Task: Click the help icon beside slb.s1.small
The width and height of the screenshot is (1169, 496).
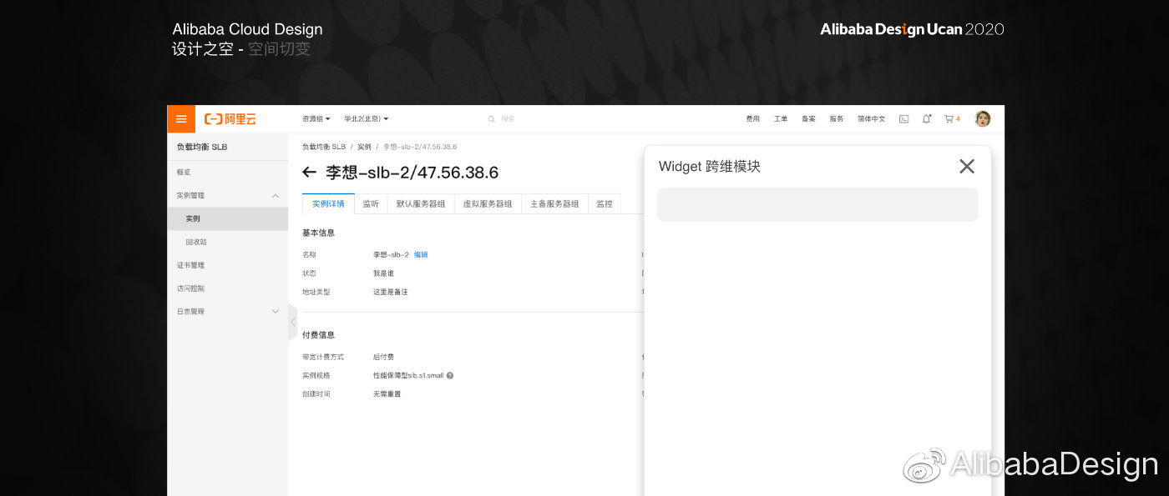Action: coord(450,376)
